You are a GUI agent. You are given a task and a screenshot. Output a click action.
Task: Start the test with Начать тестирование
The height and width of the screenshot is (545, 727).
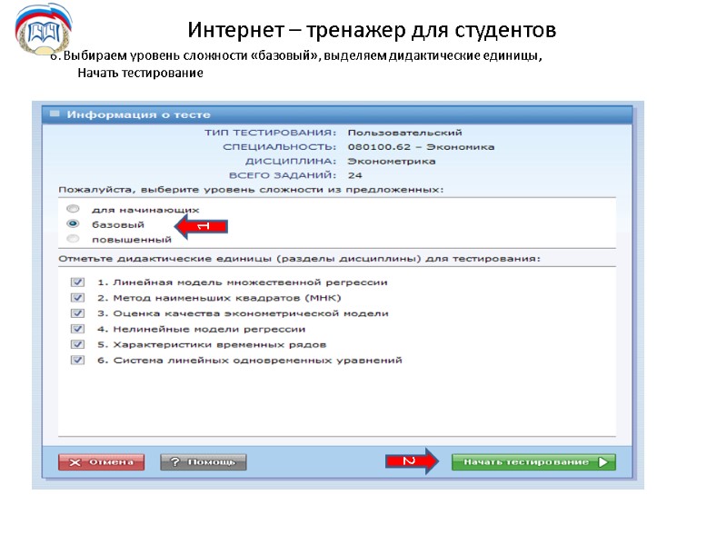tap(532, 461)
